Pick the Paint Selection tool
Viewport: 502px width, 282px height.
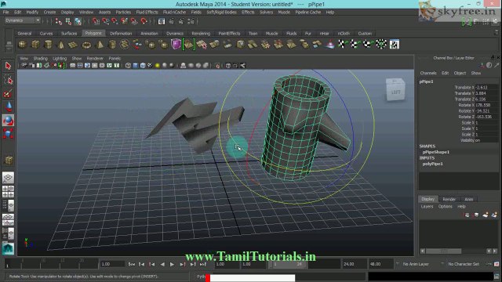pyautogui.click(x=8, y=94)
